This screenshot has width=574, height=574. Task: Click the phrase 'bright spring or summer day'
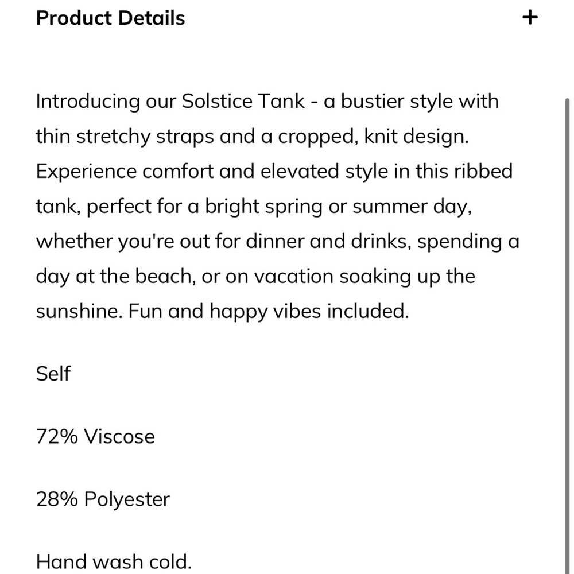pos(337,207)
